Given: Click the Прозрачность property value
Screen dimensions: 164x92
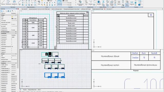Looking at the screenshot, I should pyautogui.click(x=14, y=30).
